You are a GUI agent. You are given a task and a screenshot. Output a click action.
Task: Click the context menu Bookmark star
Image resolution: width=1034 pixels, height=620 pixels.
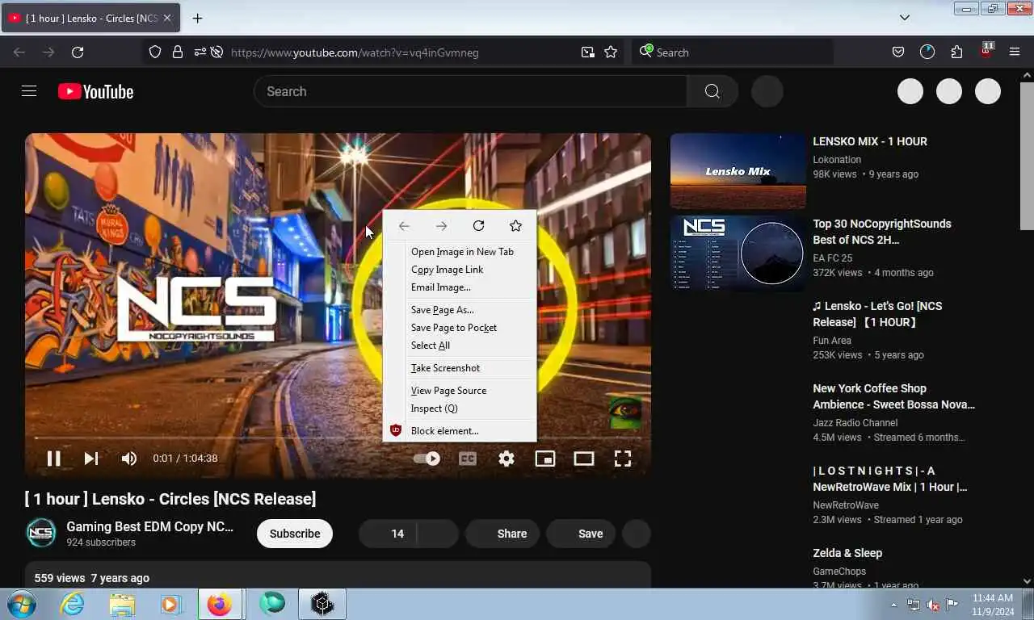click(x=515, y=226)
